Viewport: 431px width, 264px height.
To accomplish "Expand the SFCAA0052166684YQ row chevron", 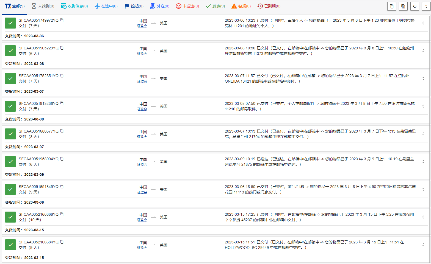I will (x=423, y=245).
